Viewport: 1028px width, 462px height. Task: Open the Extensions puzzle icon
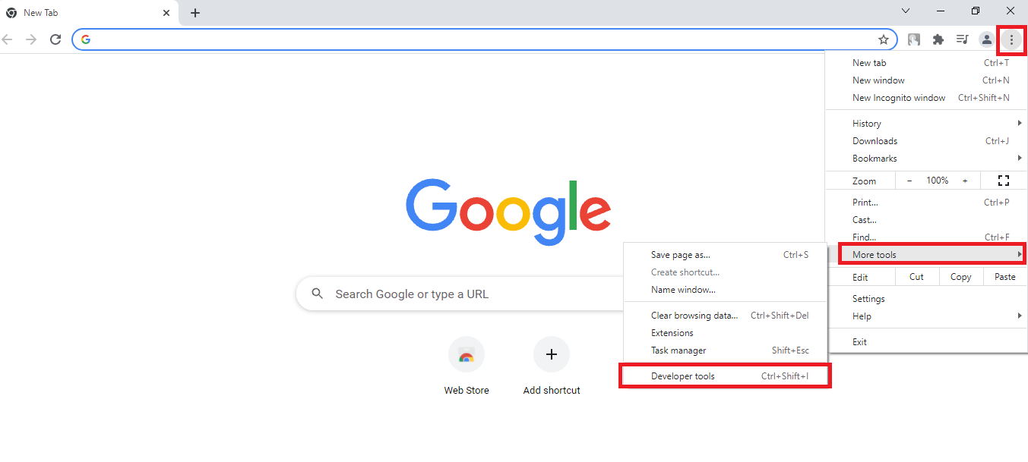tap(938, 39)
